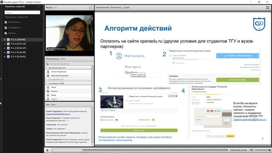Open support email link in the chat

(x=58, y=114)
